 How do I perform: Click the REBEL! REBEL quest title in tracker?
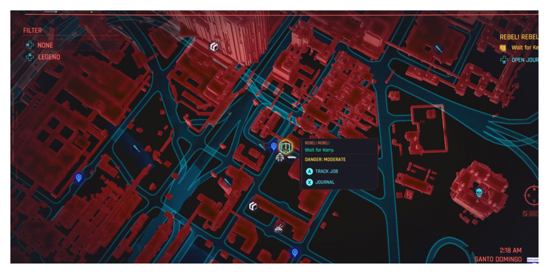tap(519, 37)
